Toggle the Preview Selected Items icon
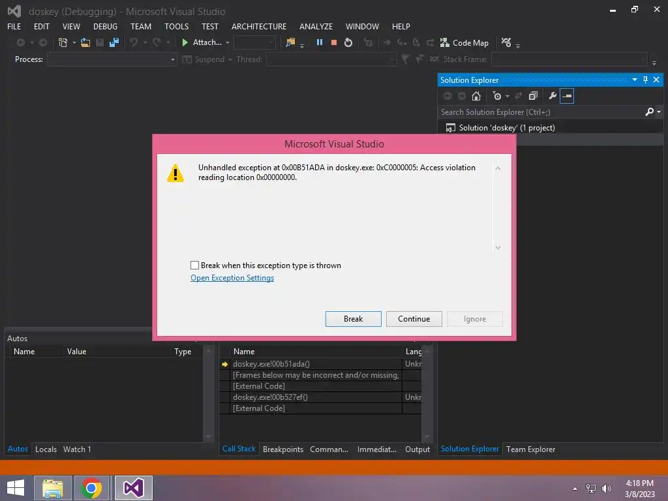The width and height of the screenshot is (668, 501). coord(567,96)
